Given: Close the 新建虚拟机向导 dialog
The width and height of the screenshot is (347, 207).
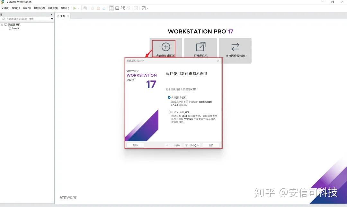Looking at the screenshot, I should coord(218,61).
